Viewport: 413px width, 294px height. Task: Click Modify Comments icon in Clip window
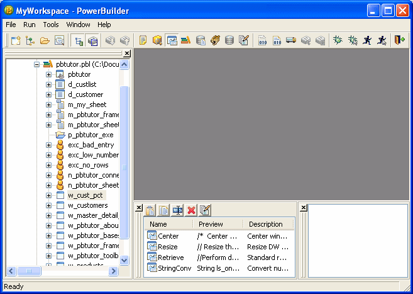point(205,210)
